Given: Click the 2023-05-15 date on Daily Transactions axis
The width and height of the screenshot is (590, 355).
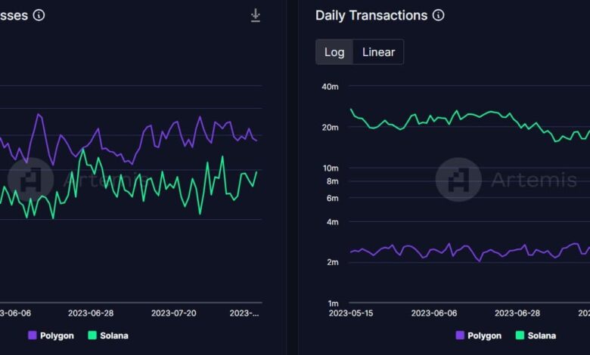Looking at the screenshot, I should [x=351, y=313].
